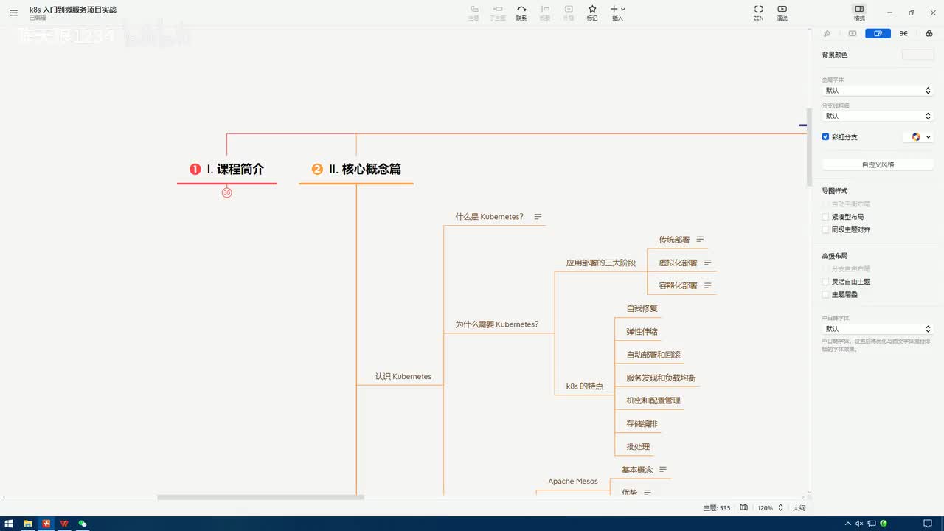The image size is (944, 531).
Task: Select the 应用部署的三大阶段 topic
Action: coord(600,263)
